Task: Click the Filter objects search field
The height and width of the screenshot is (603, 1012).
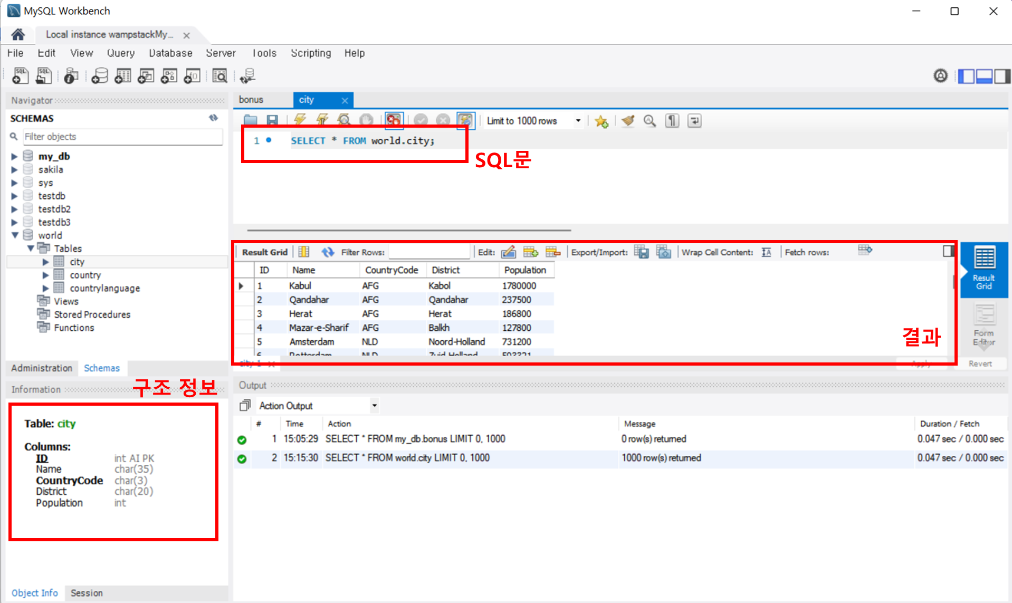Action: point(123,137)
